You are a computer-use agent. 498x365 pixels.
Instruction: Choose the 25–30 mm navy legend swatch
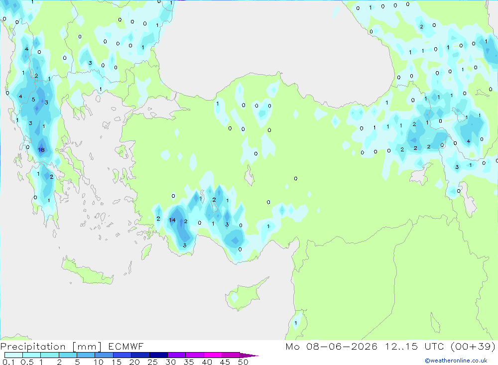[158, 355]
